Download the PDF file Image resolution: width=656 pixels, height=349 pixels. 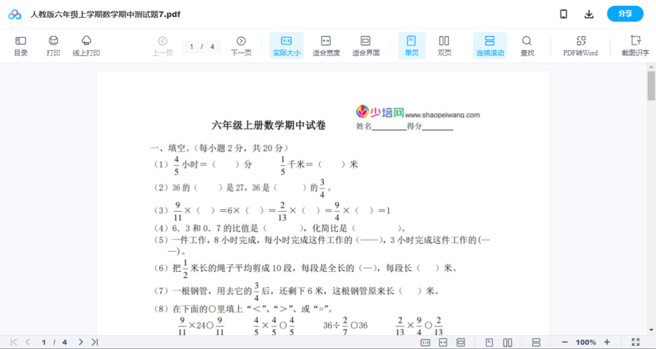(x=589, y=14)
